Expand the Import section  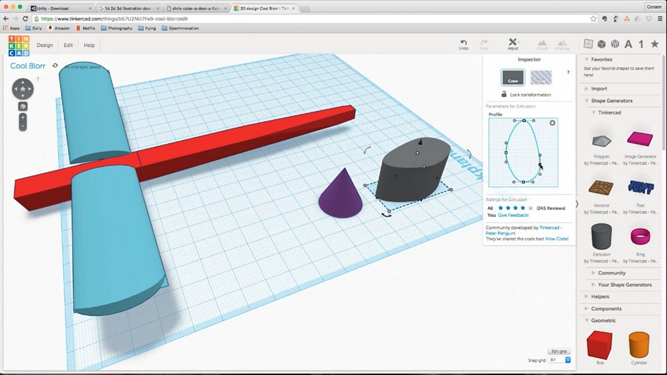pos(599,89)
